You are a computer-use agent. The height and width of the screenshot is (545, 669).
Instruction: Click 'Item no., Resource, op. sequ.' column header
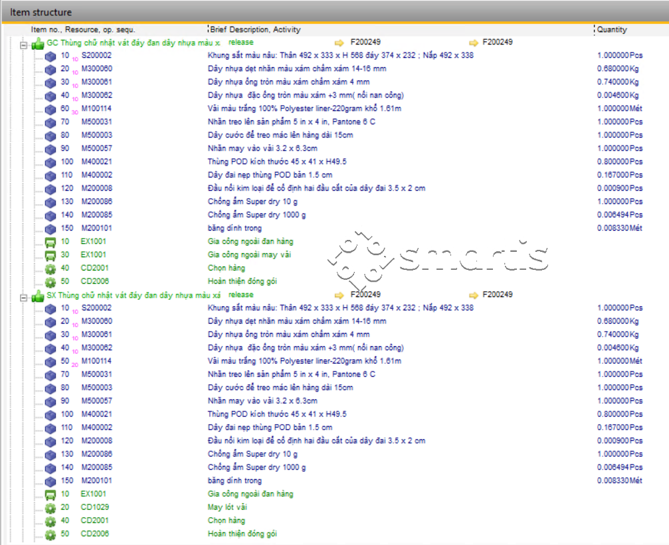pos(83,29)
